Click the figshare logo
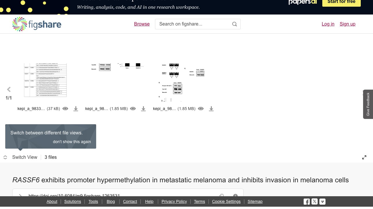The width and height of the screenshot is (373, 209). (37, 24)
